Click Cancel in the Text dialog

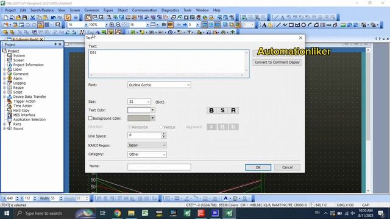coord(287,167)
